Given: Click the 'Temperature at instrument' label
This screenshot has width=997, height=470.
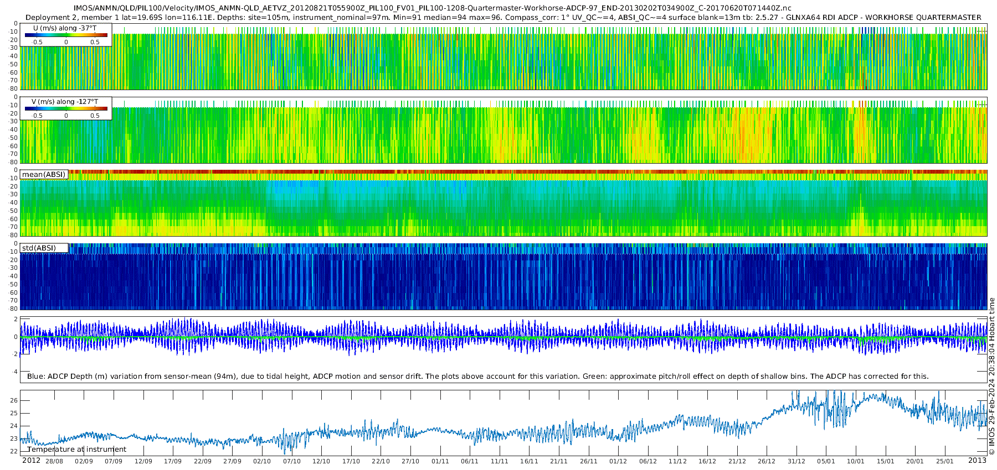Looking at the screenshot, I should coord(76,450).
